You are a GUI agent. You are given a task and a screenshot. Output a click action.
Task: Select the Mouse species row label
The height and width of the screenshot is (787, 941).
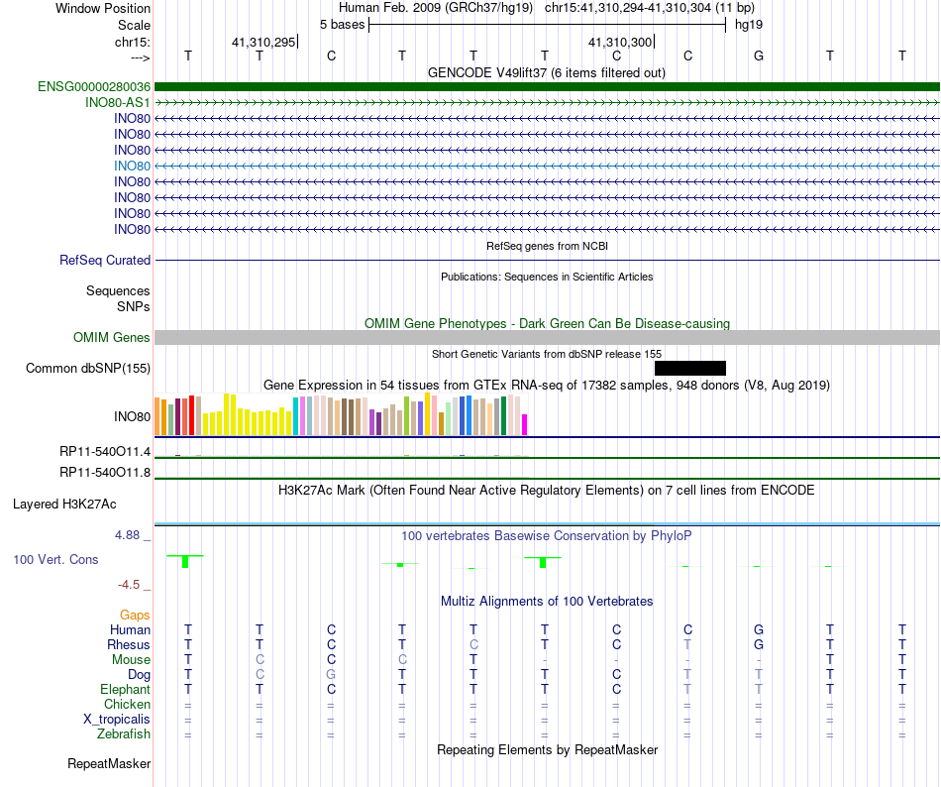(131, 660)
